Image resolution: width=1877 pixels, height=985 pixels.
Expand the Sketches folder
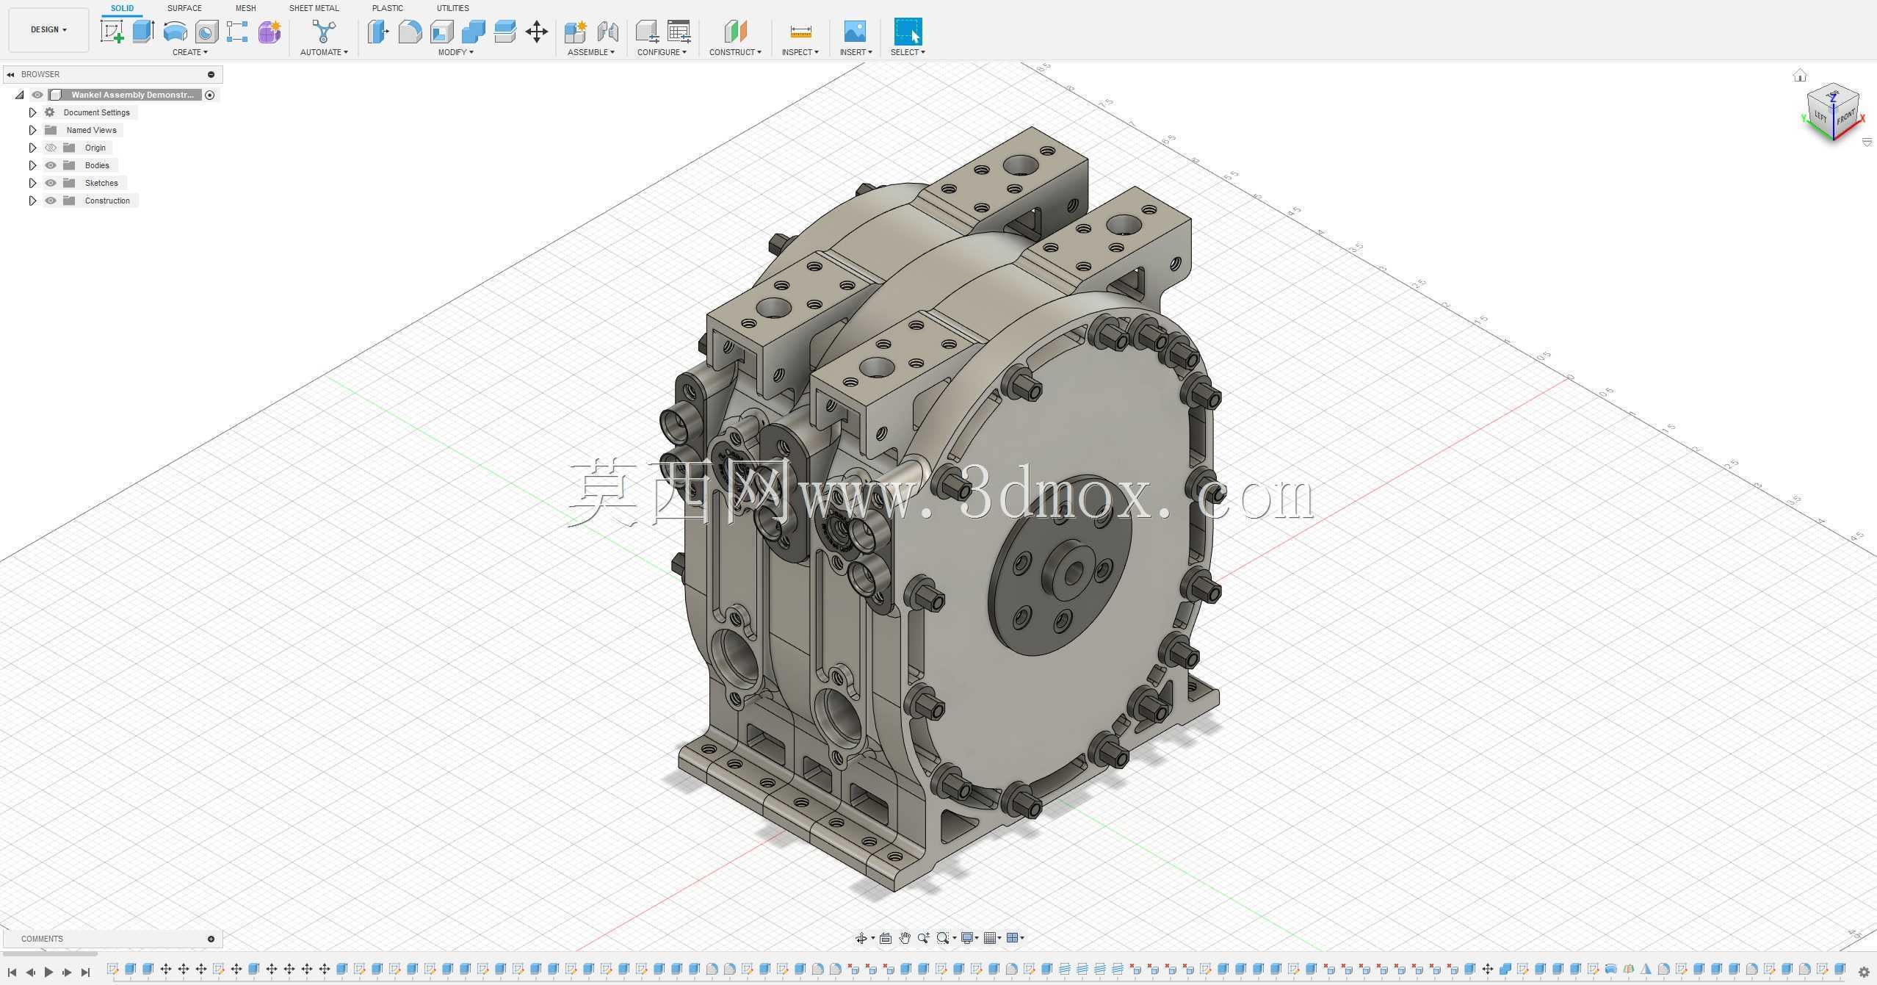click(32, 183)
